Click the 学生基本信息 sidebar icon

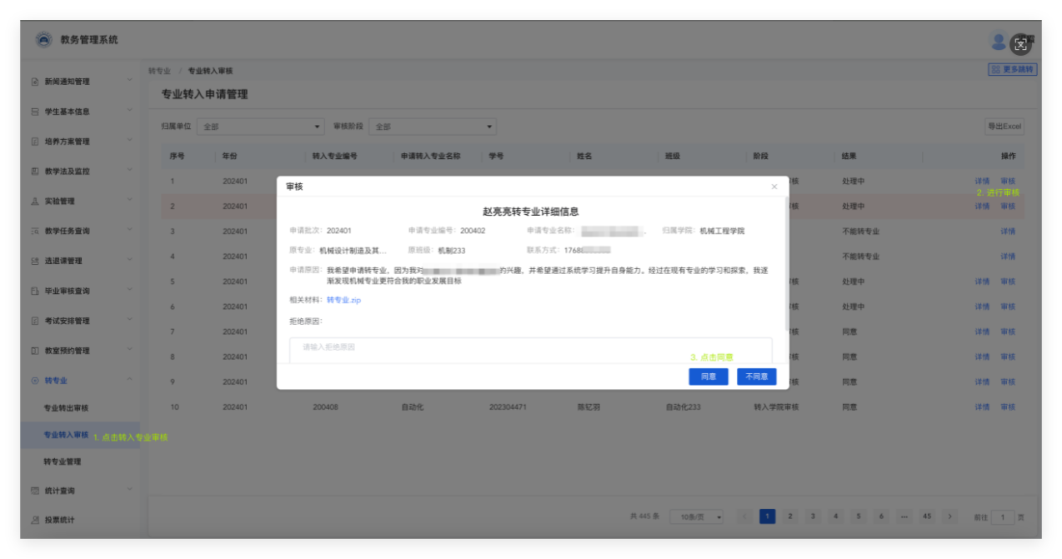[35, 112]
